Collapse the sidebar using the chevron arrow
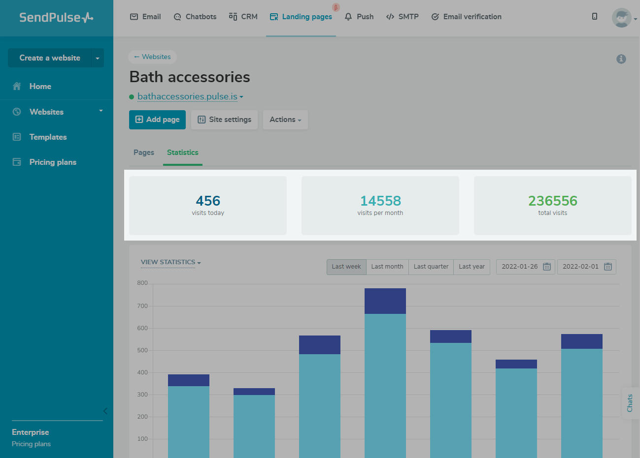This screenshot has width=640, height=458. pyautogui.click(x=105, y=411)
